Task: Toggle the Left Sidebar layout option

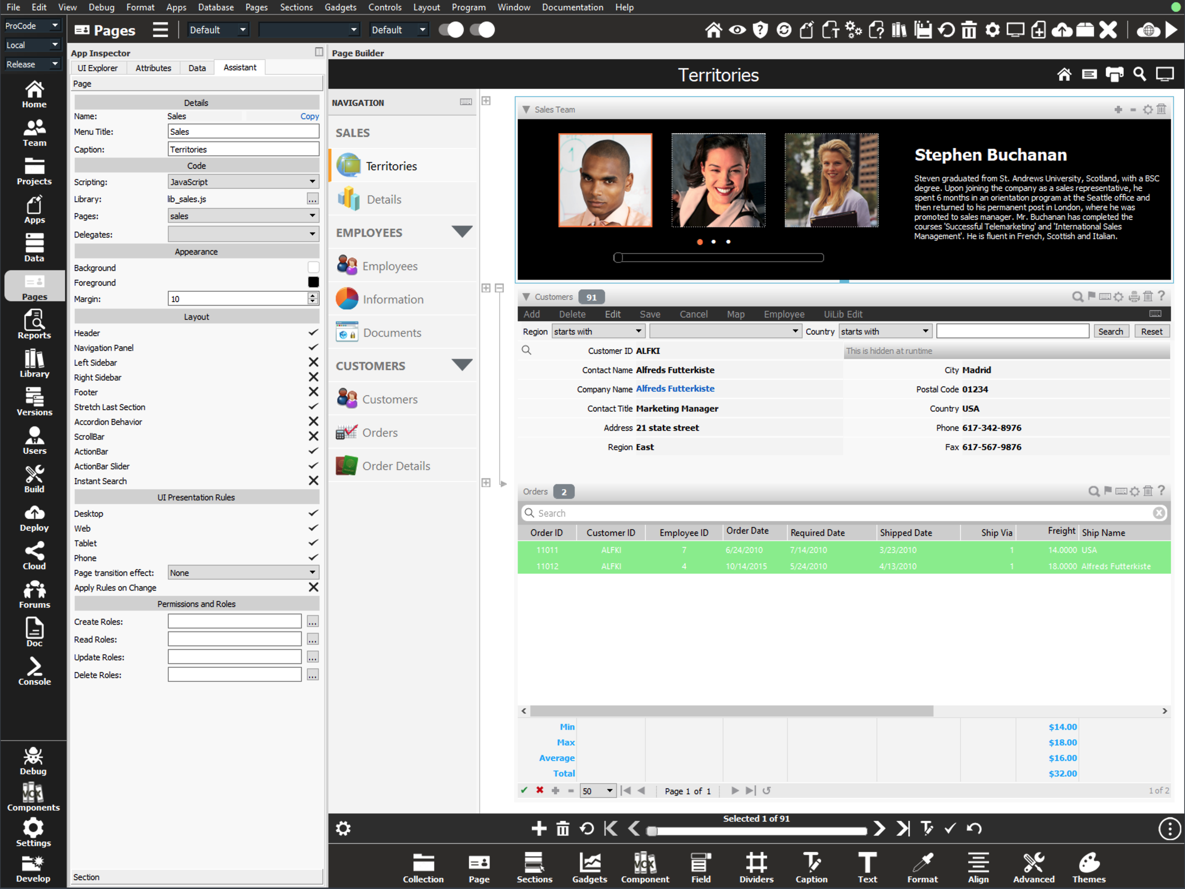Action: [x=313, y=362]
